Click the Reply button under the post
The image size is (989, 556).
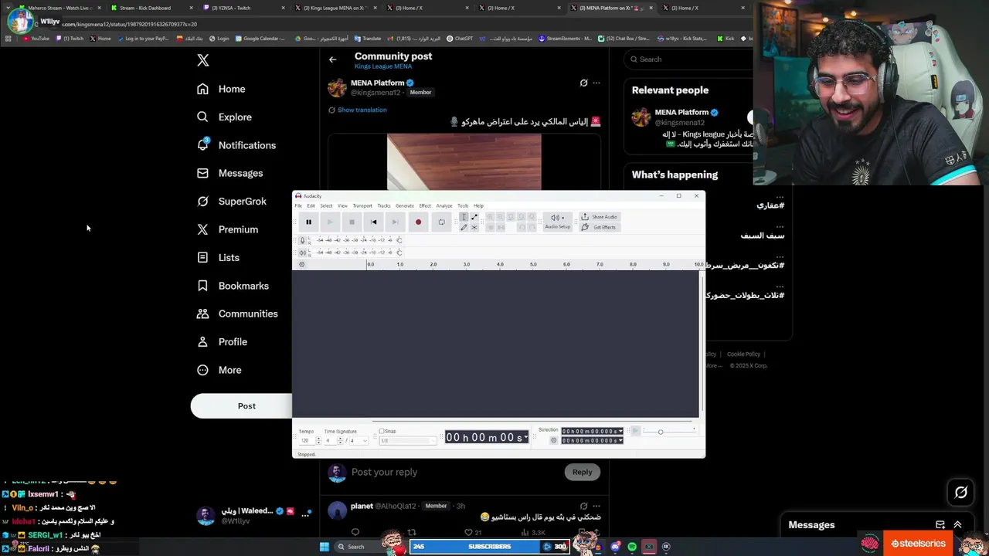[x=582, y=472]
